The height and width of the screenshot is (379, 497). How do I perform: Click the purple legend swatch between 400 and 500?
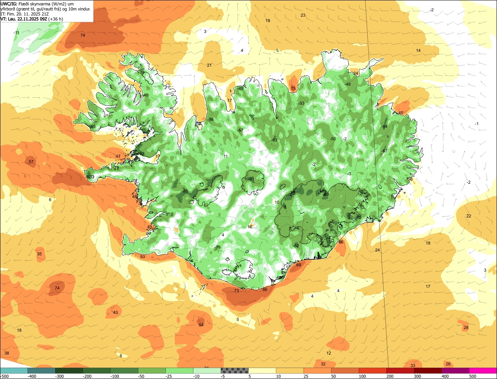point(455,370)
